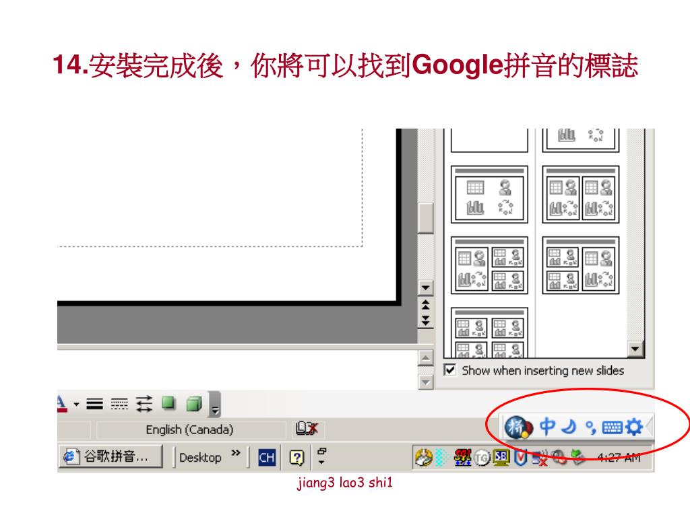Select the Title and Content layout thumbnail
690x517 pixels.
(489, 195)
